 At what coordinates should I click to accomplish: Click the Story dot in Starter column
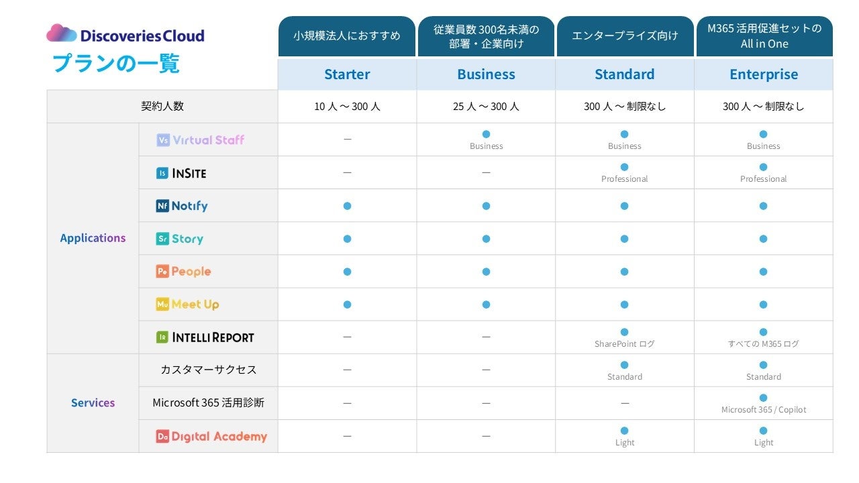click(x=347, y=239)
